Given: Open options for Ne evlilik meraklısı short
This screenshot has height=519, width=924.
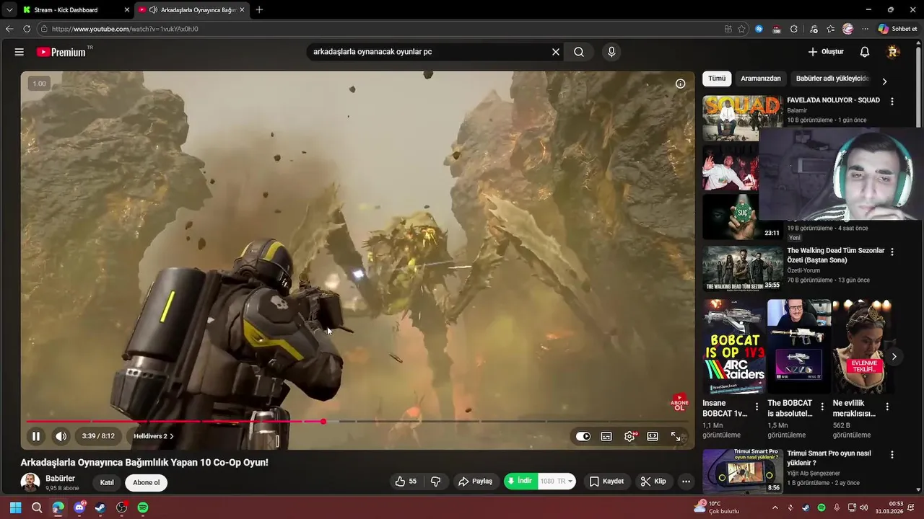Looking at the screenshot, I should pos(887,407).
